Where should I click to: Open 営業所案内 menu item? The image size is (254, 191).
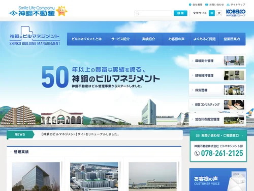pyautogui.click(x=232, y=39)
